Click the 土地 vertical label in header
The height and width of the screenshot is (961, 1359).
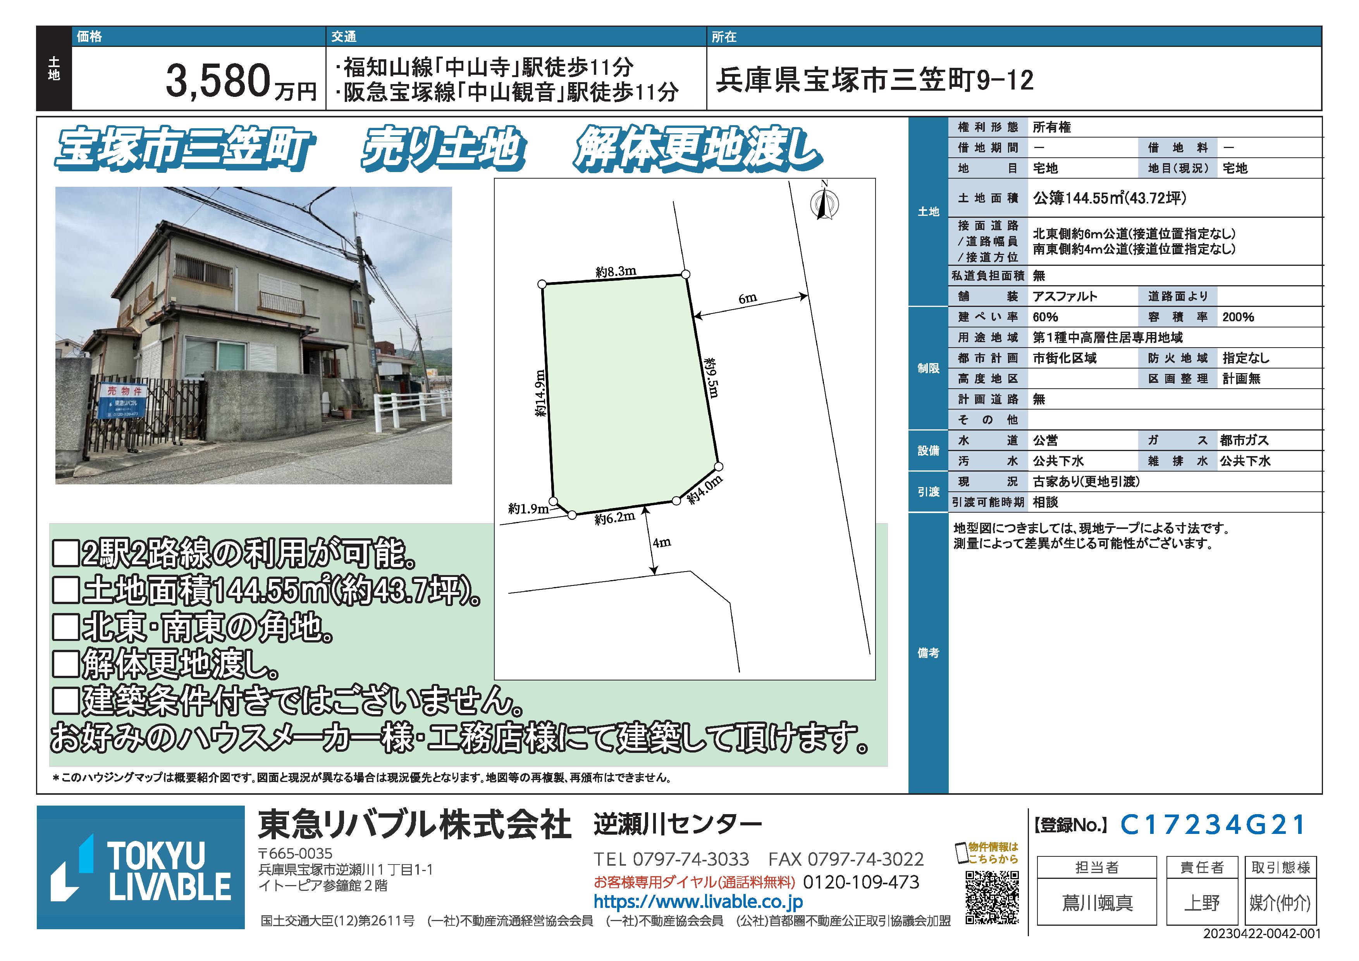[x=54, y=69]
